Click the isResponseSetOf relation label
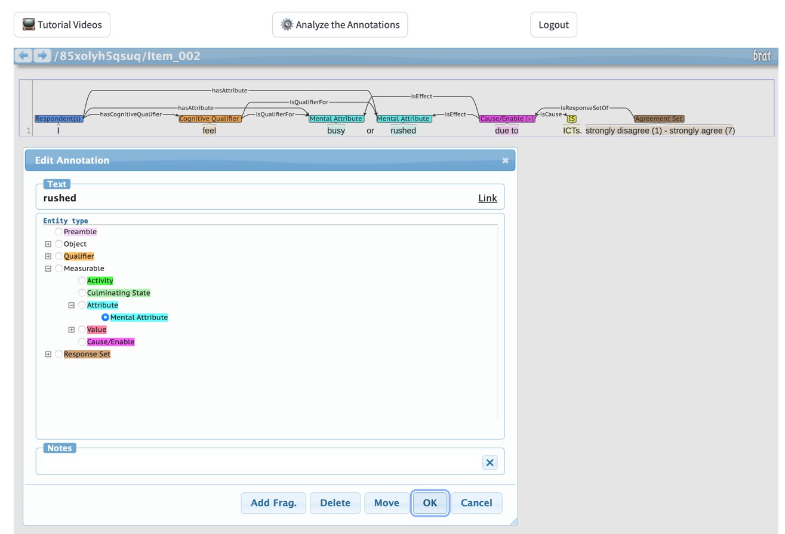The height and width of the screenshot is (534, 785). (584, 108)
